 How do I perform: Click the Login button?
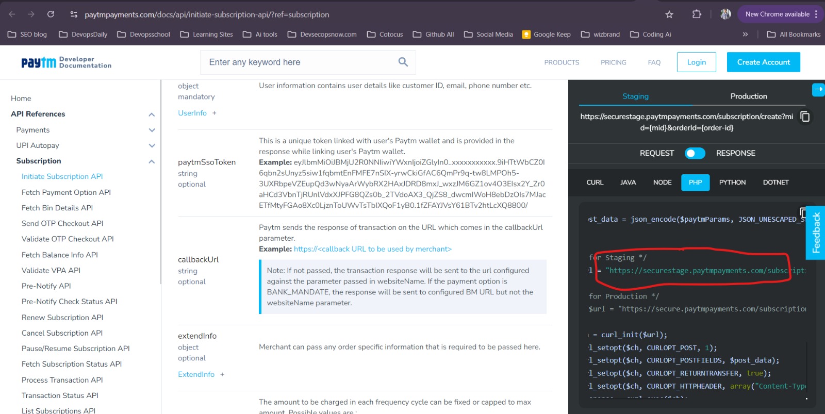pos(697,62)
